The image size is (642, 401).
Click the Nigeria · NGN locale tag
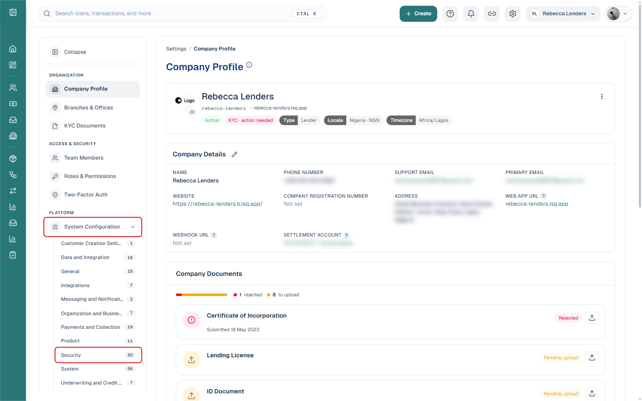[364, 120]
